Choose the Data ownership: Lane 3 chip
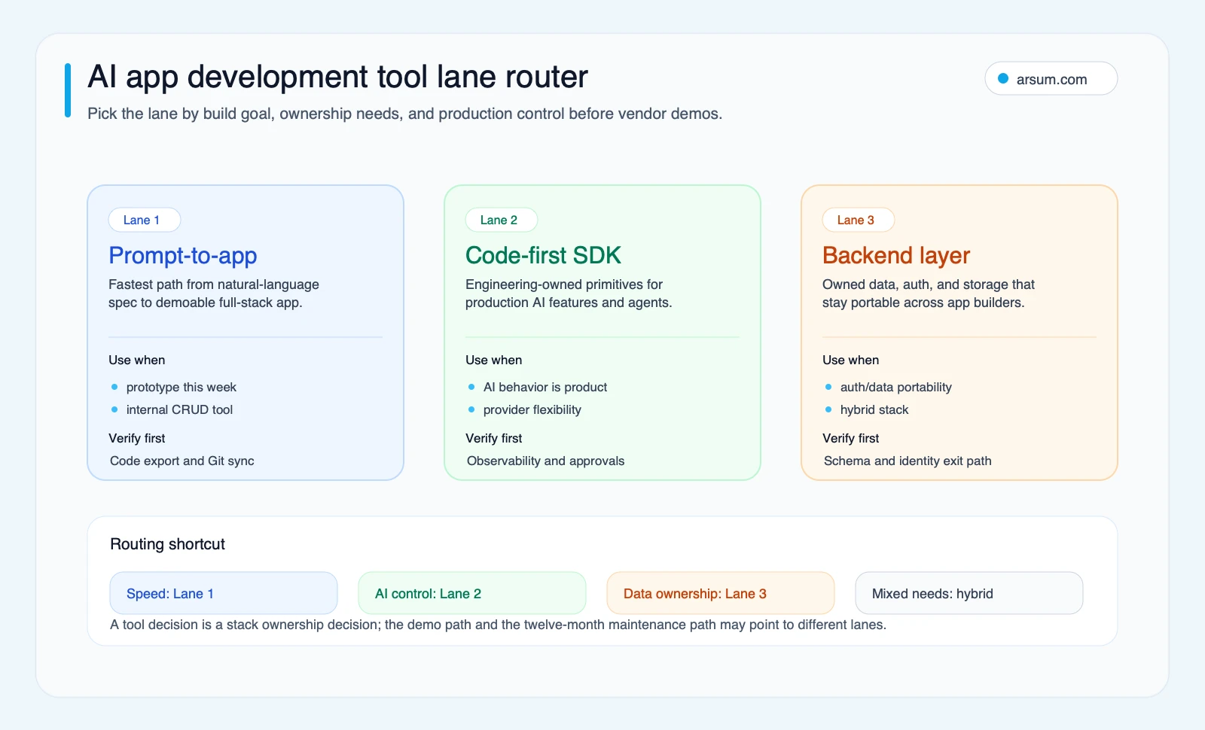The height and width of the screenshot is (730, 1205). coord(721,593)
